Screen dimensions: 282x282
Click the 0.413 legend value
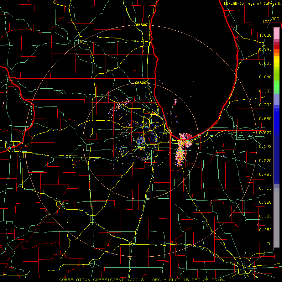(265, 188)
